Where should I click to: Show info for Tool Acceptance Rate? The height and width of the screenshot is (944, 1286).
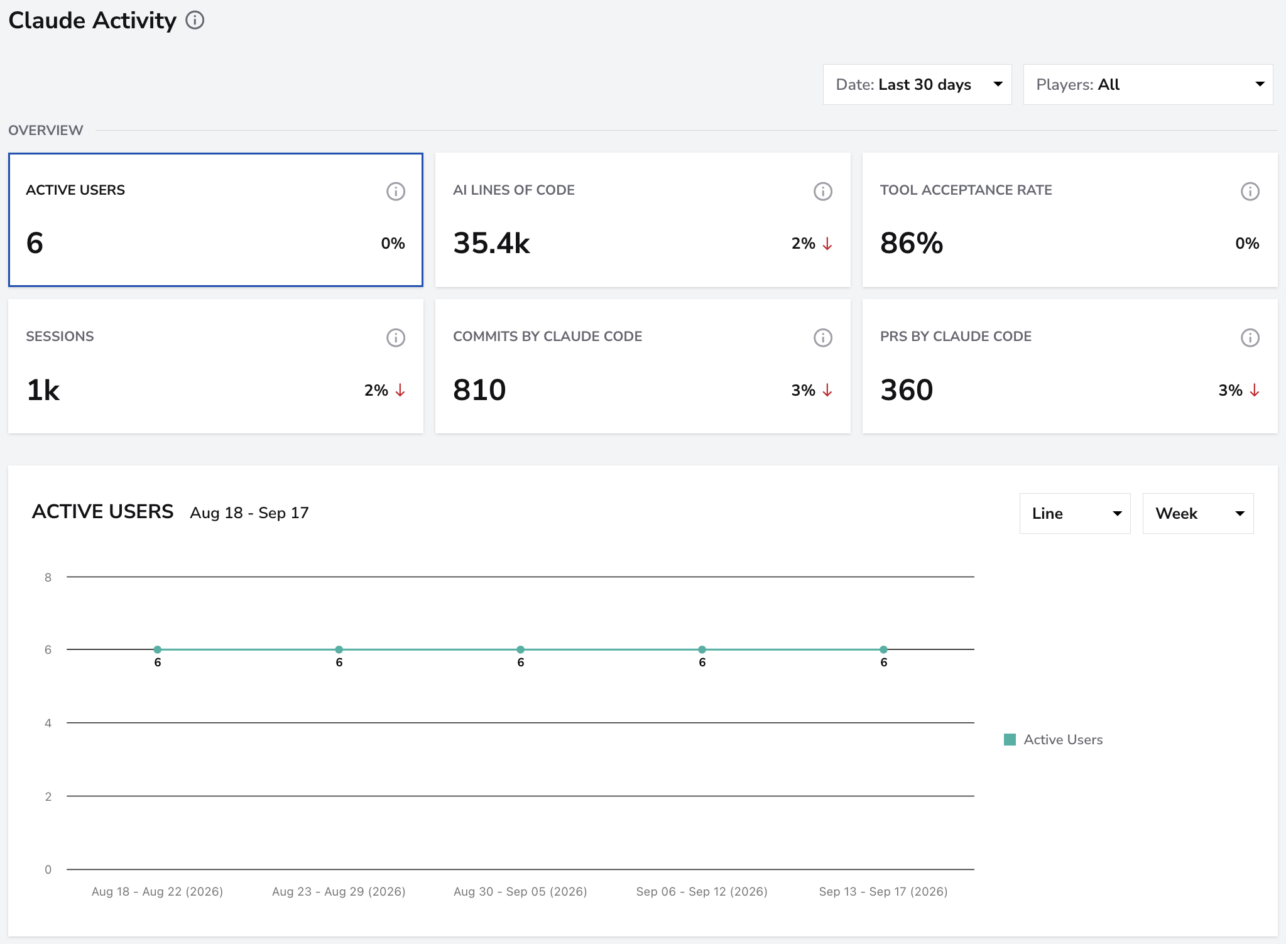point(1250,191)
